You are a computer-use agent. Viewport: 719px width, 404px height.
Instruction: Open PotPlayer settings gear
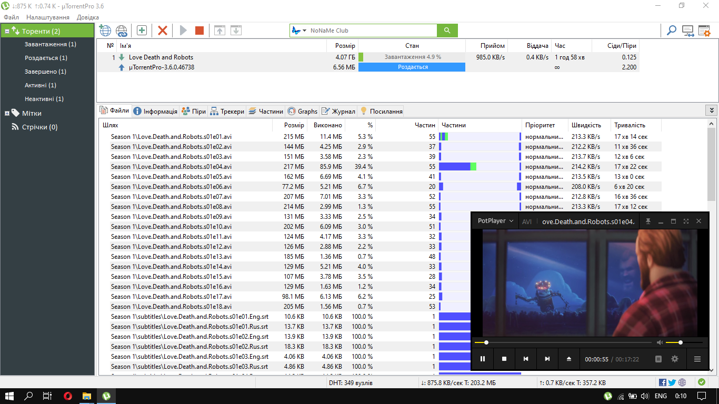point(675,359)
